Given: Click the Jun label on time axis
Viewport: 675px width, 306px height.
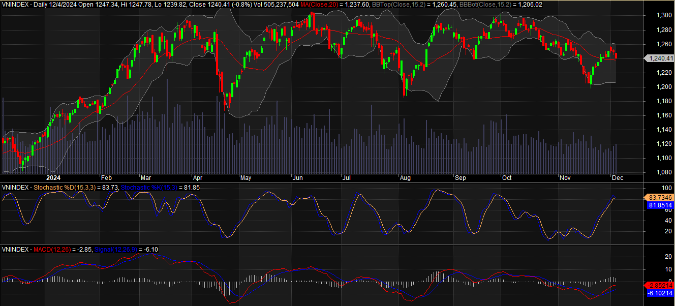Looking at the screenshot, I should pyautogui.click(x=298, y=178).
